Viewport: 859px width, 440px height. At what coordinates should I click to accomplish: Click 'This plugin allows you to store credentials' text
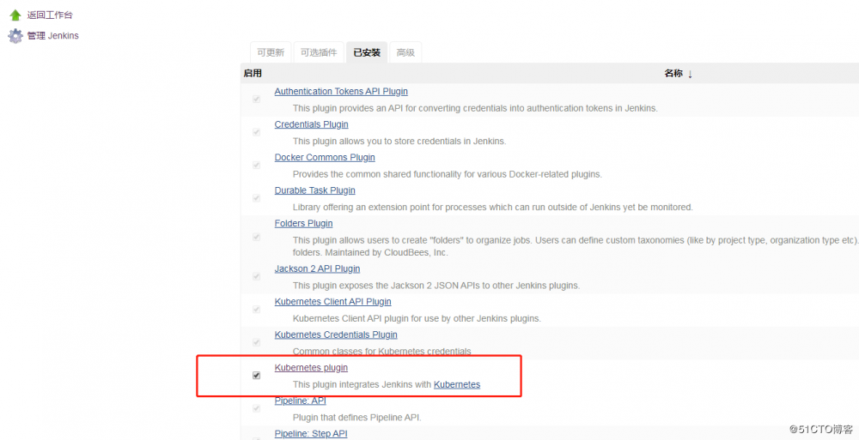(x=399, y=141)
